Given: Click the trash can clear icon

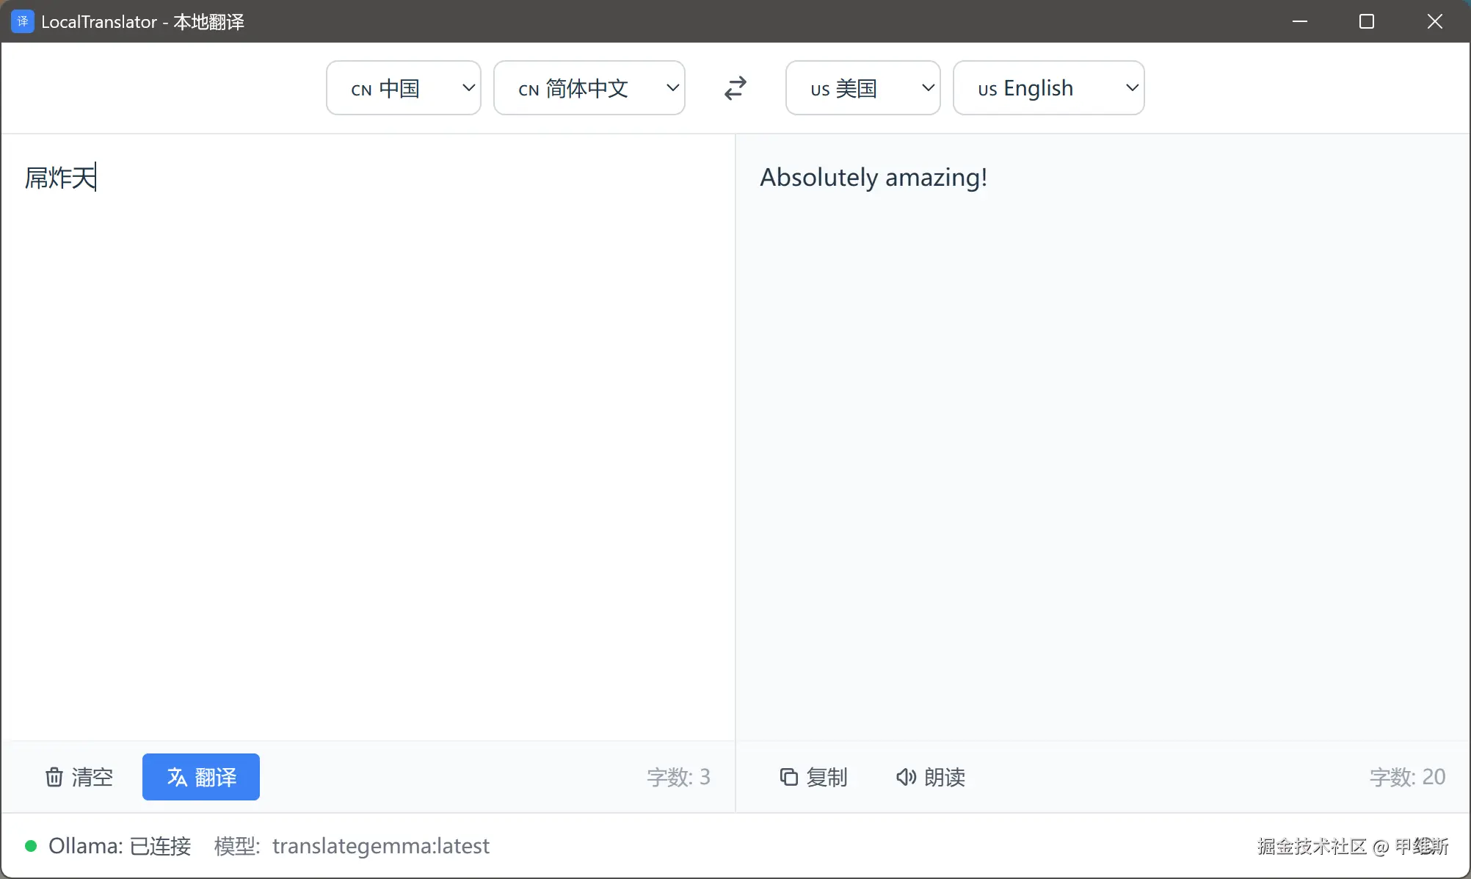Looking at the screenshot, I should [54, 777].
